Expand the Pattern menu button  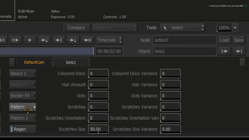(23, 107)
